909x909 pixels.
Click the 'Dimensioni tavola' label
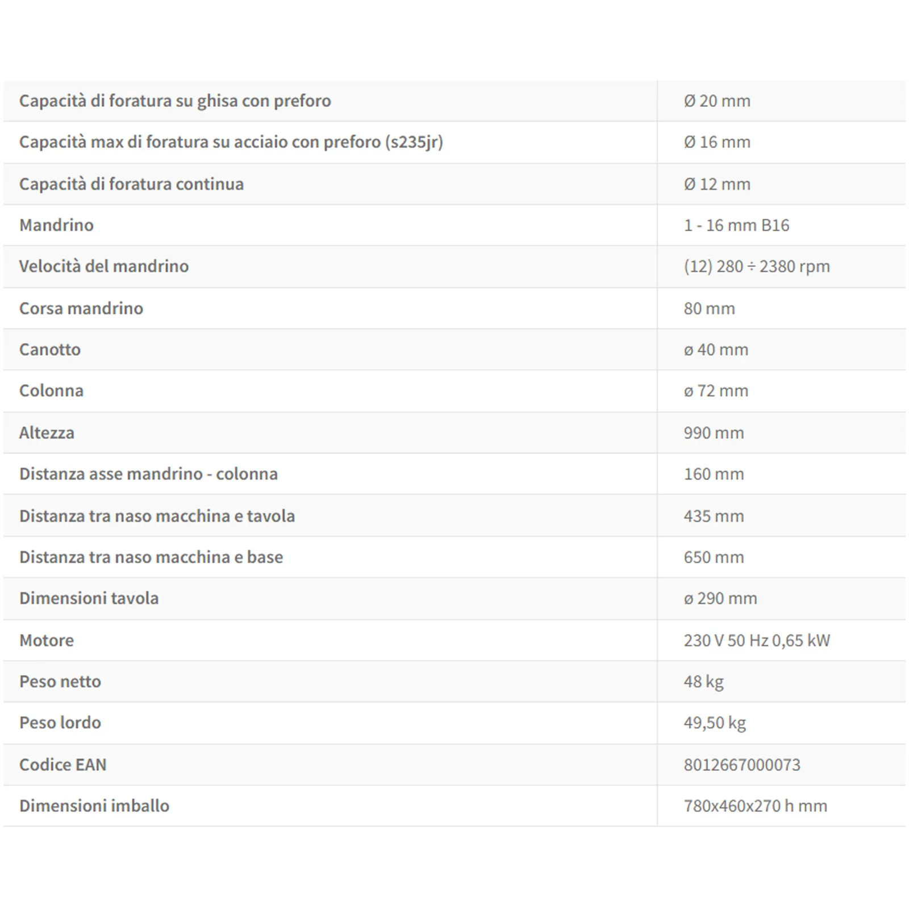point(89,598)
